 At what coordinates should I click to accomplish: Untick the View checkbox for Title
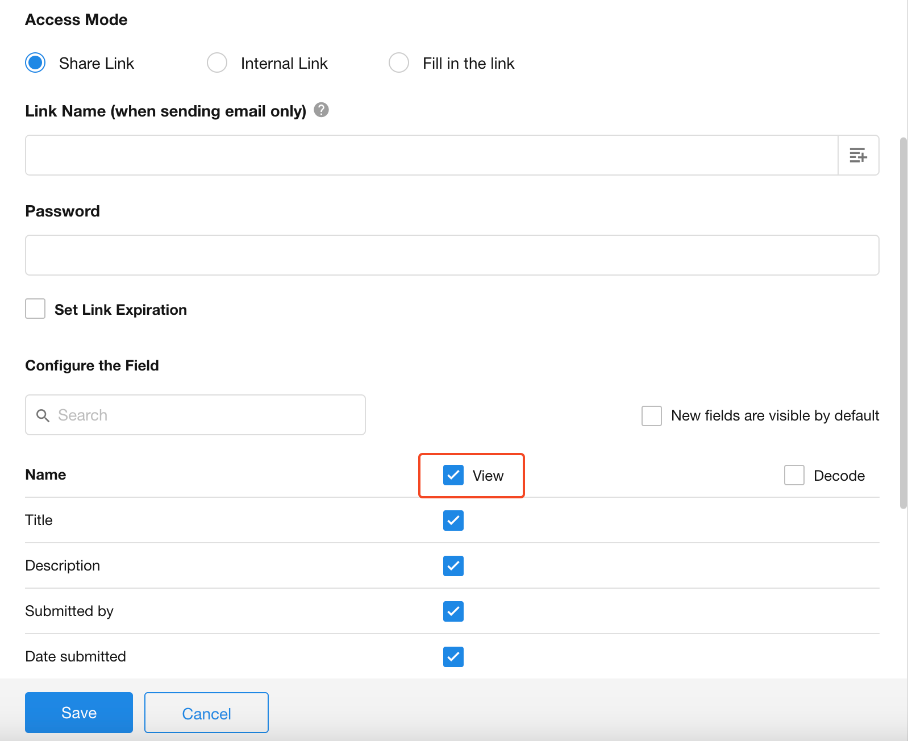[453, 520]
